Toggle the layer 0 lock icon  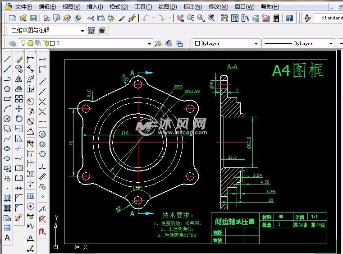(x=45, y=43)
